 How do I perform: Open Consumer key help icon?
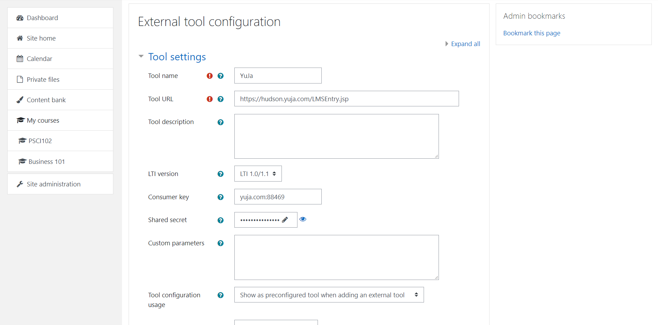(x=220, y=197)
